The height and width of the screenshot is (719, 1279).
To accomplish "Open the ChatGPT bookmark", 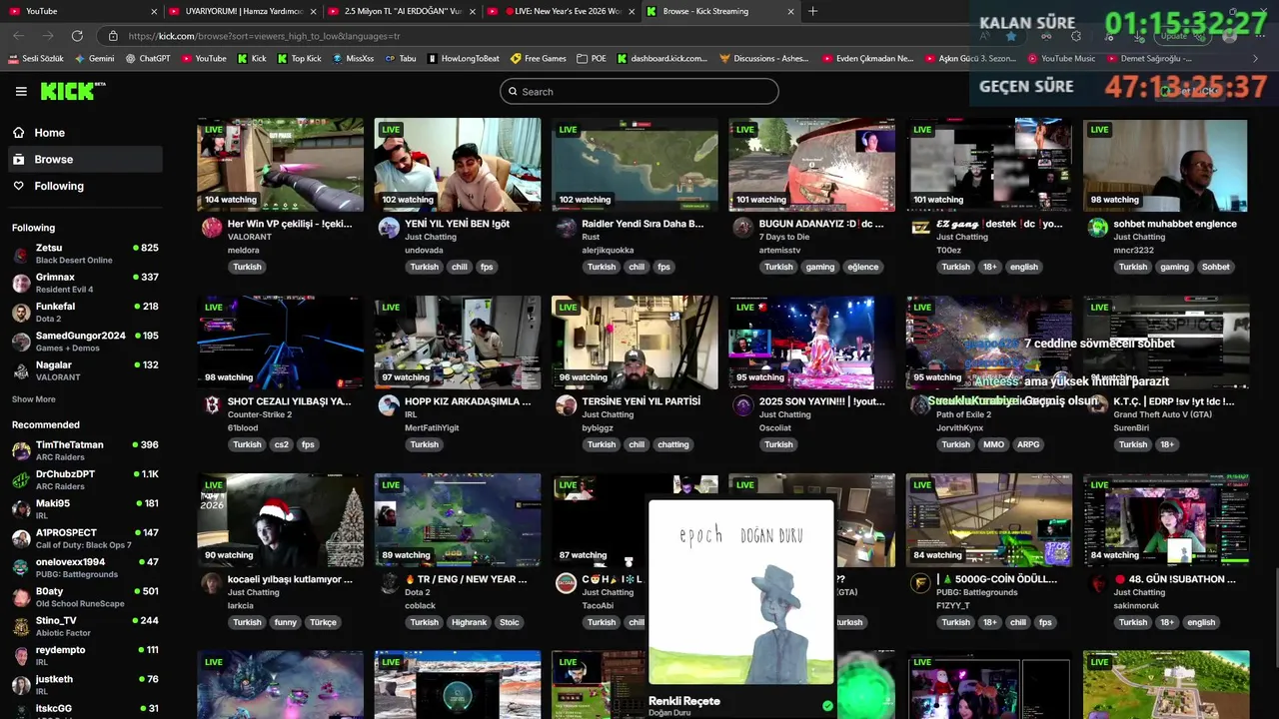I will pyautogui.click(x=148, y=59).
